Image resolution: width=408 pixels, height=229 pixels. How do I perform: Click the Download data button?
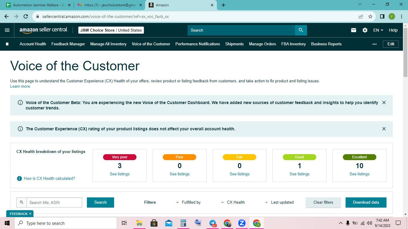pyautogui.click(x=366, y=202)
